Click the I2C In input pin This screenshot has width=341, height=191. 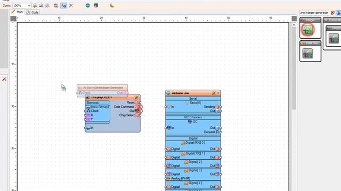(x=166, y=128)
